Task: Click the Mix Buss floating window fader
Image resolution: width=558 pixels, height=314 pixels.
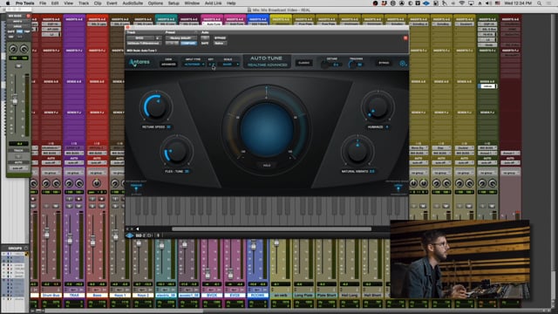Action: coord(15,101)
